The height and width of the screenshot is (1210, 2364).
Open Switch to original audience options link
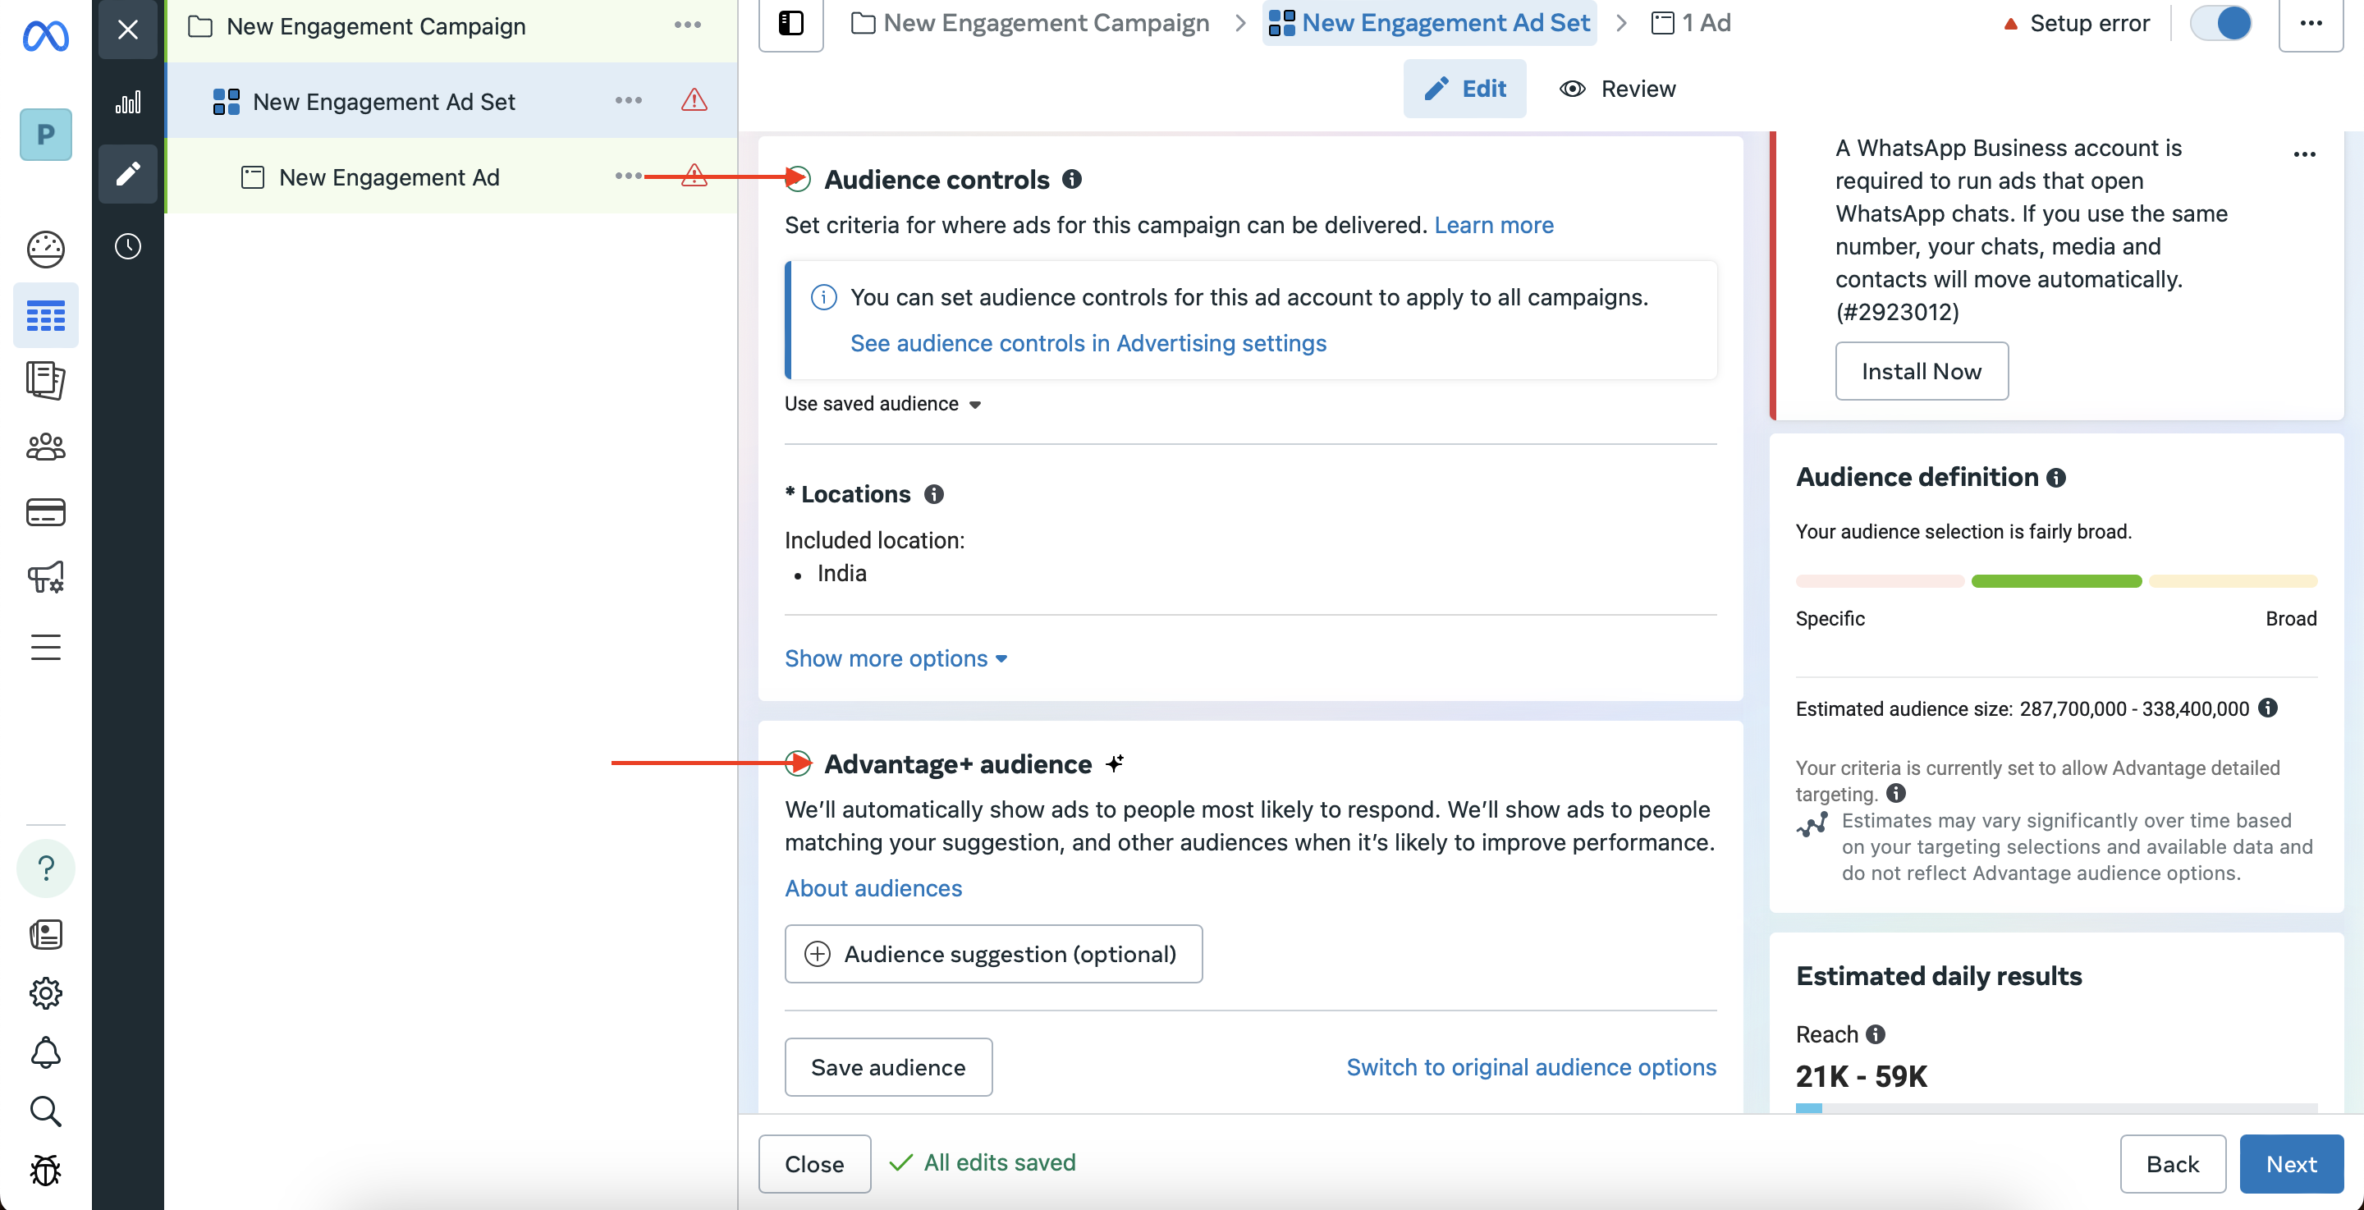click(1531, 1067)
